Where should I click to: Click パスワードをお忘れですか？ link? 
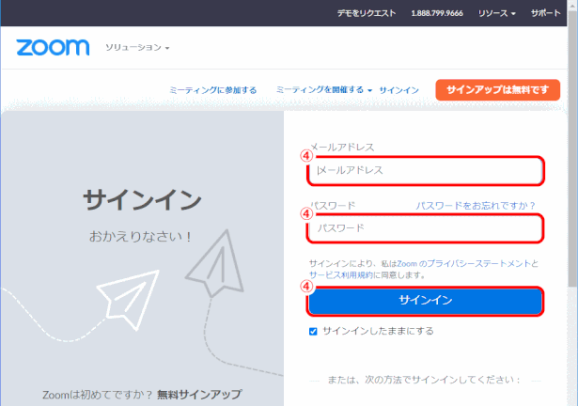pyautogui.click(x=476, y=206)
